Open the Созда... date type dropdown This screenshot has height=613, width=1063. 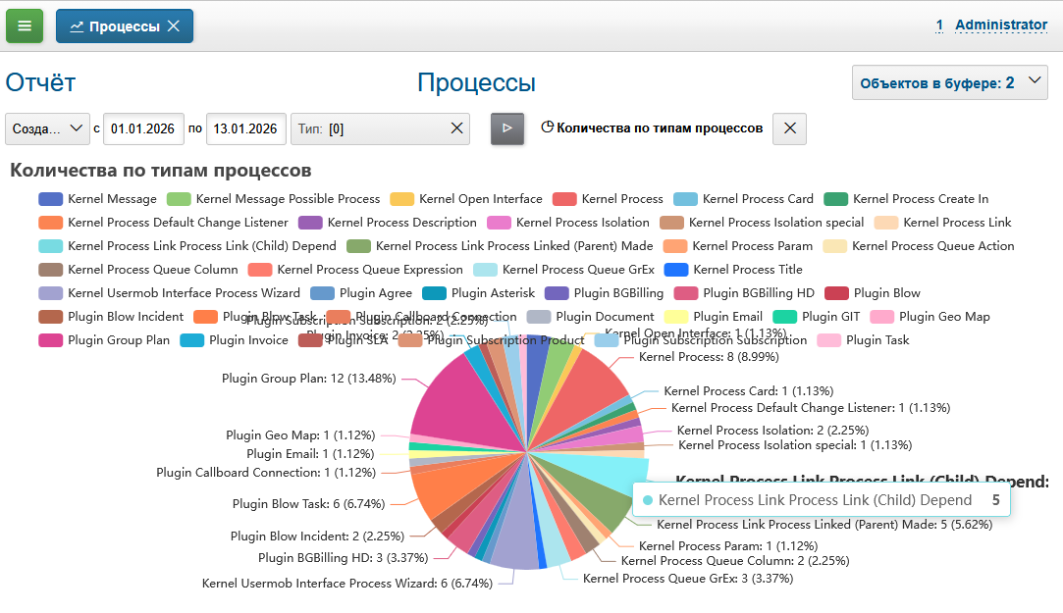coord(47,128)
